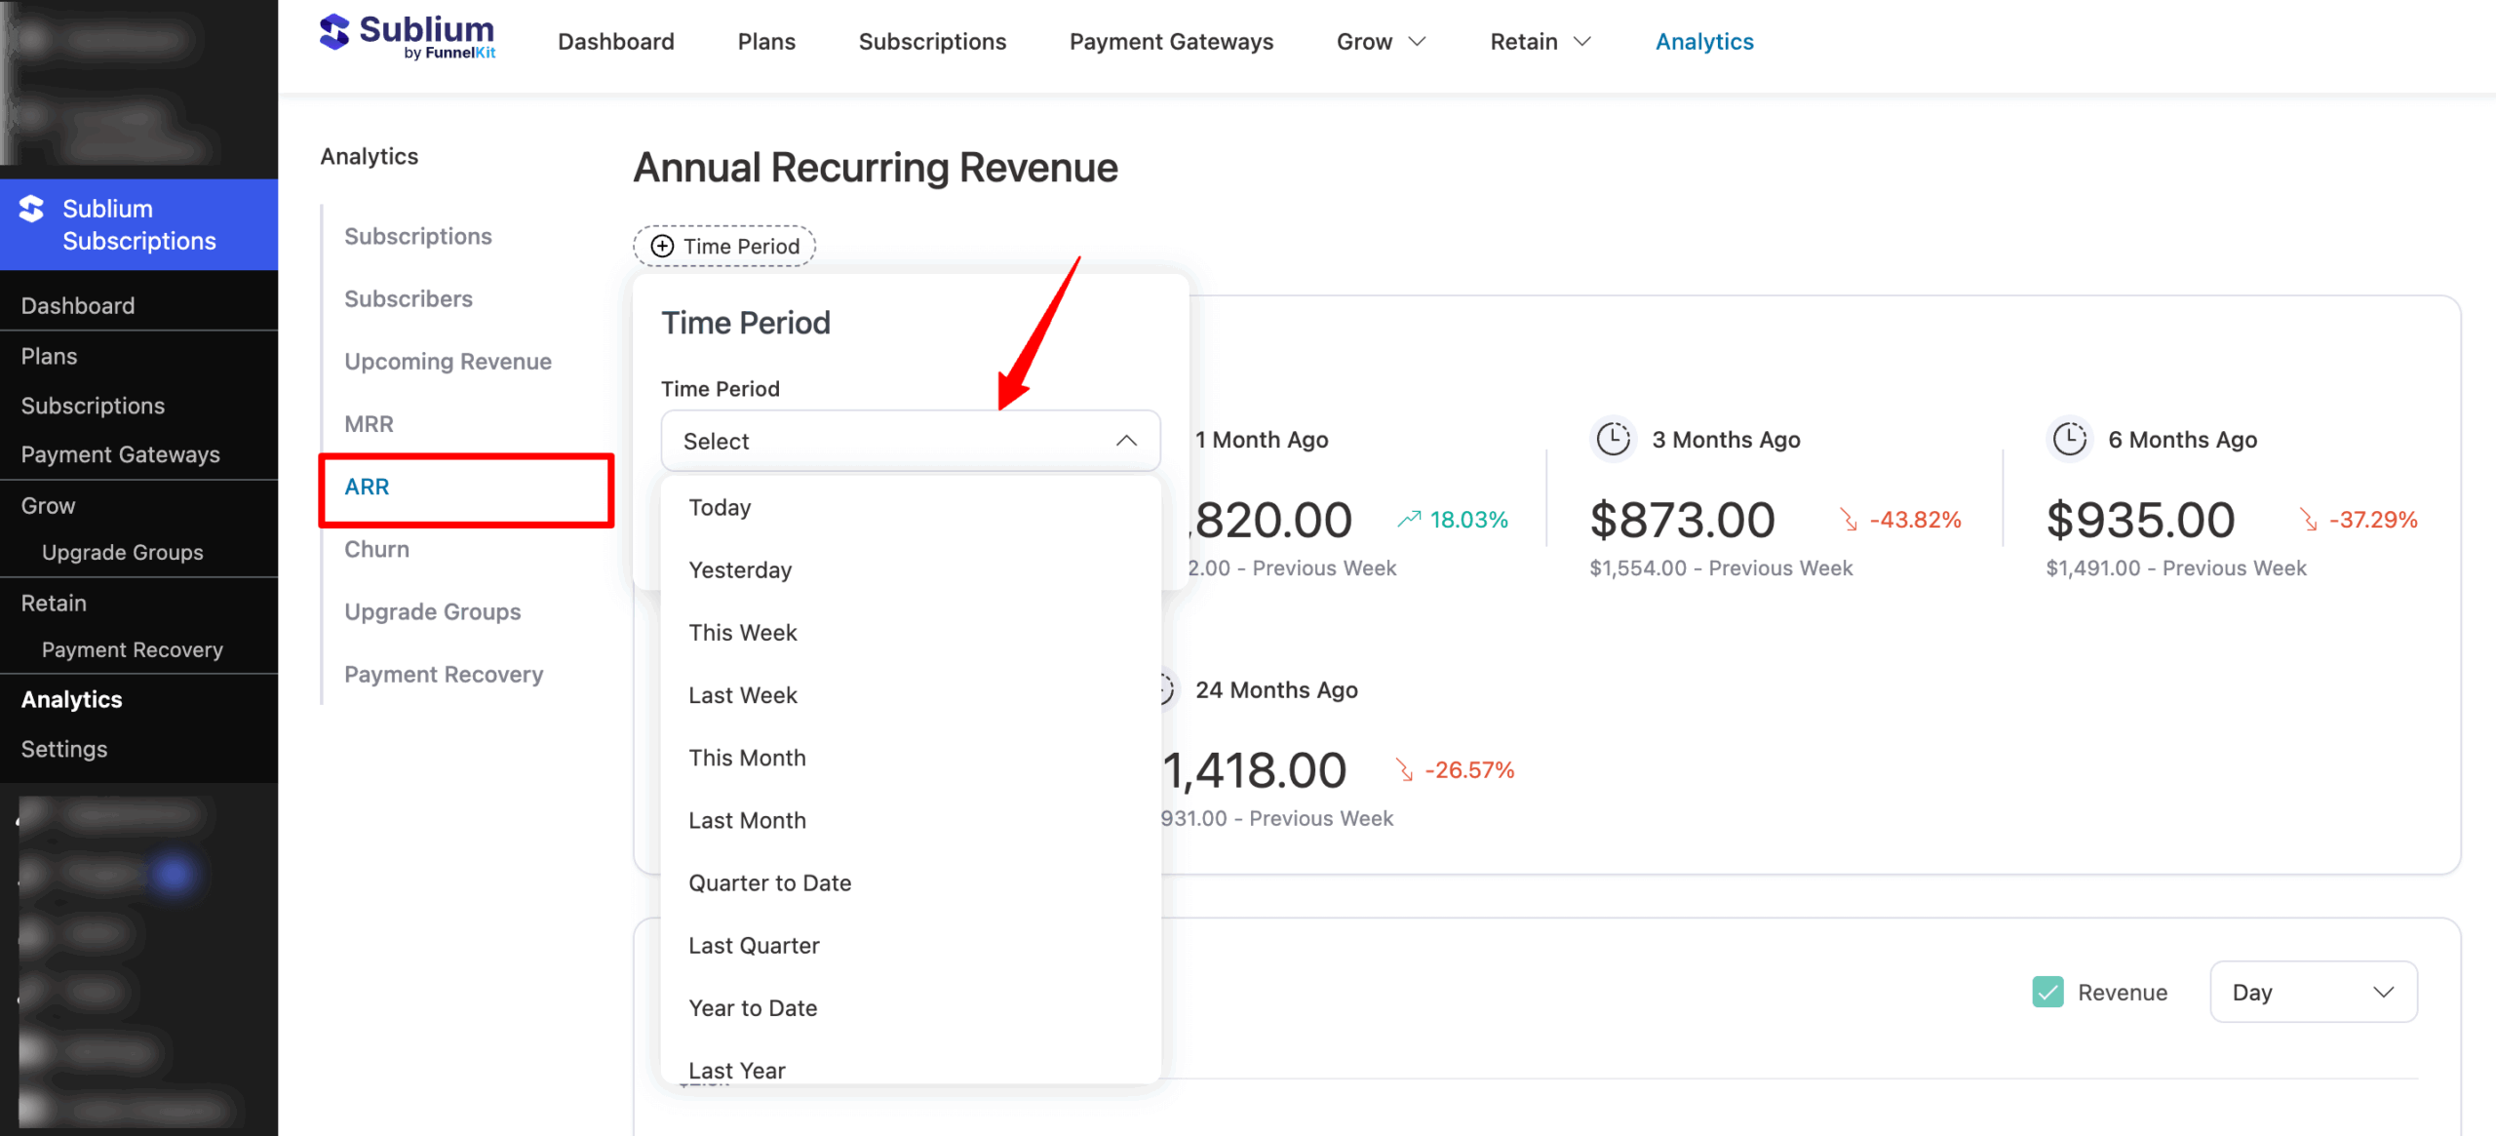Collapse the Select time period dropdown
Viewport: 2496px width, 1136px height.
pyautogui.click(x=1126, y=441)
